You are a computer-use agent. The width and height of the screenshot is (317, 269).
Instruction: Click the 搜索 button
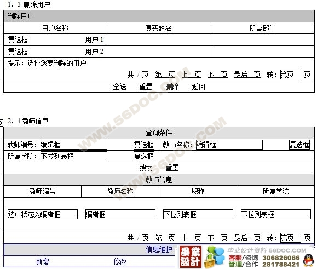coord(146,168)
